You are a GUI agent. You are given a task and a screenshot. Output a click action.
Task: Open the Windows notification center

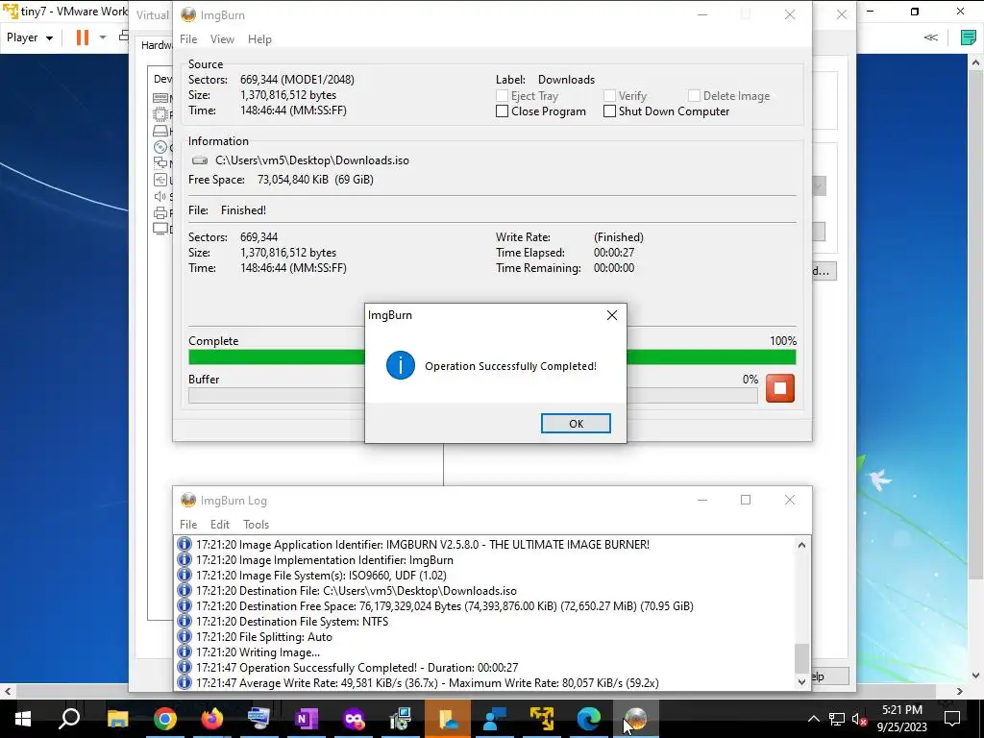click(x=952, y=719)
